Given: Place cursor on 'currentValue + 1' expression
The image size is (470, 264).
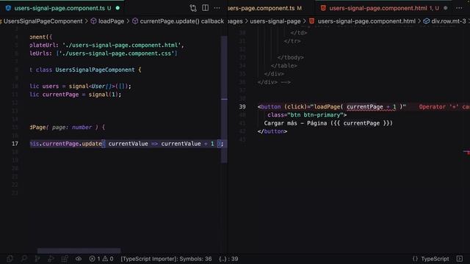Looking at the screenshot, I should coord(188,144).
